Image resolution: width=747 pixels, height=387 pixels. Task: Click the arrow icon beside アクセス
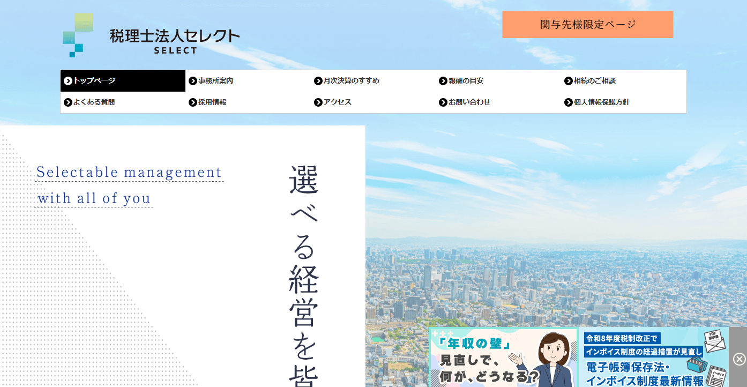[x=318, y=102]
